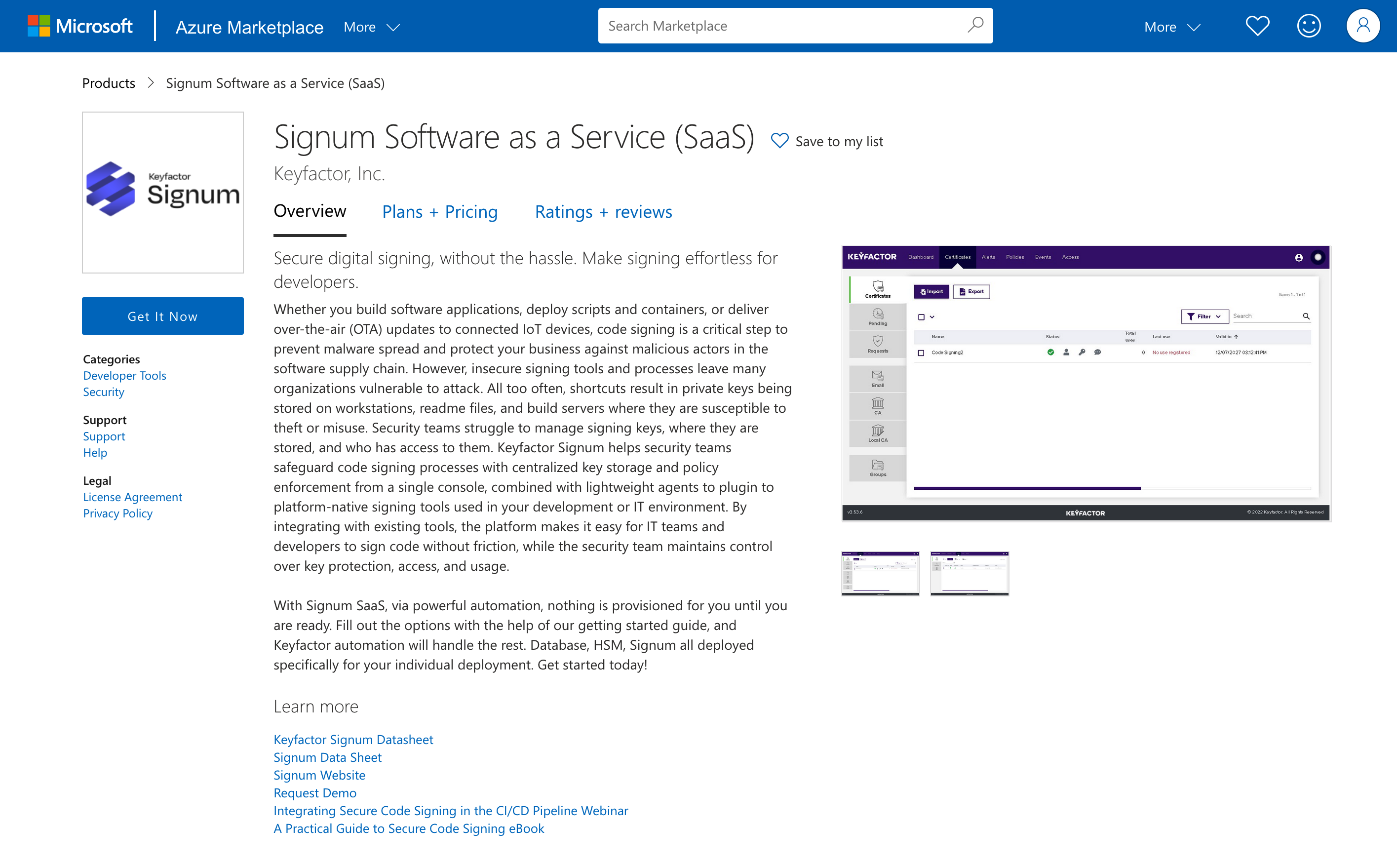
Task: Click the heart icon beside Save to my list
Action: [x=779, y=141]
